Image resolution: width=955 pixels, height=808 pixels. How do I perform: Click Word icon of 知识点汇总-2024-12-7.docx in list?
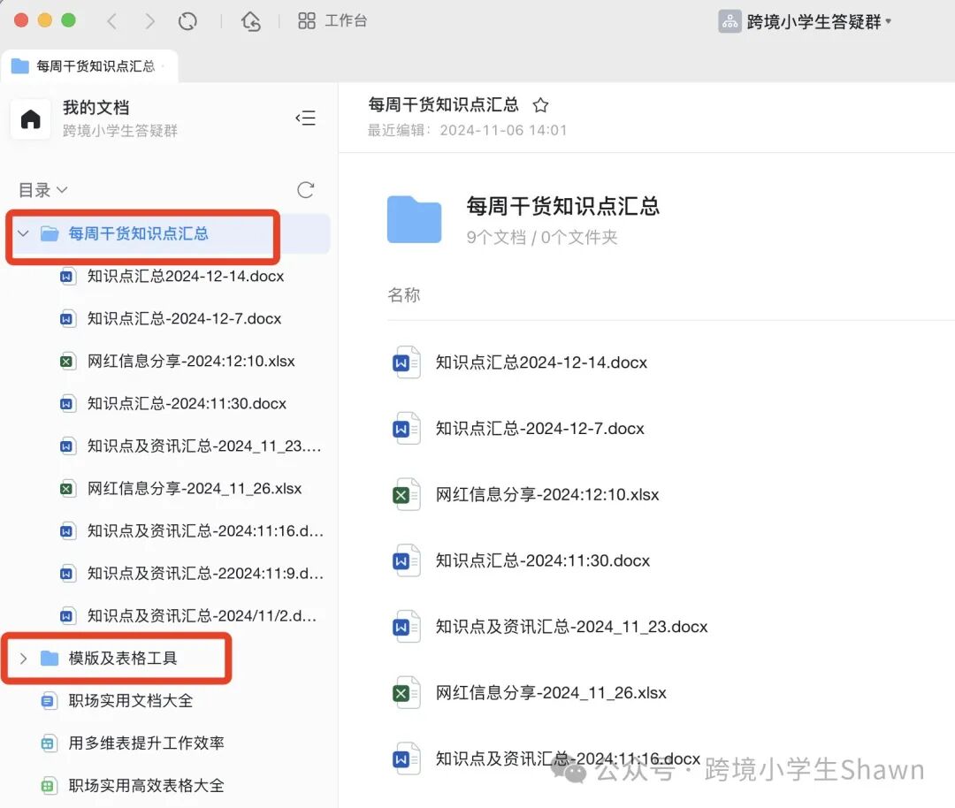(406, 429)
